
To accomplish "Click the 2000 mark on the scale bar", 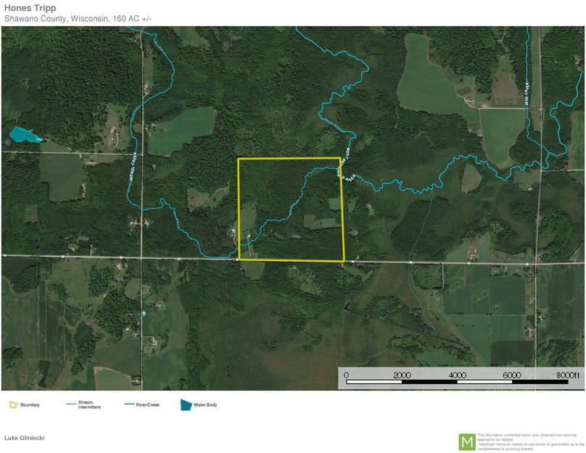I will 402,375.
